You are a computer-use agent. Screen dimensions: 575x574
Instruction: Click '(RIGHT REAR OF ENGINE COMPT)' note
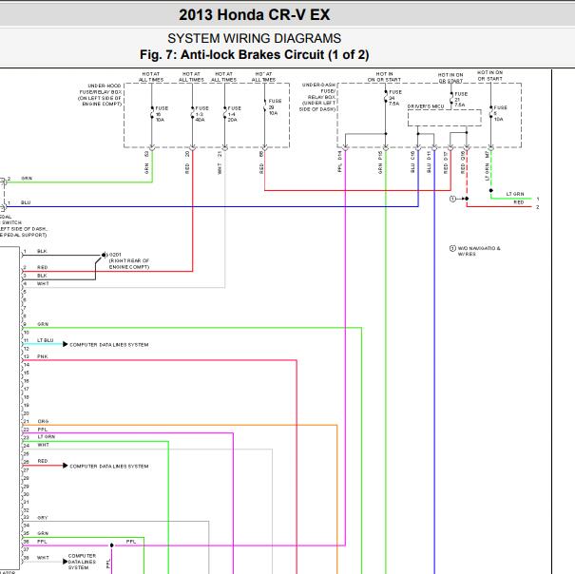click(129, 263)
